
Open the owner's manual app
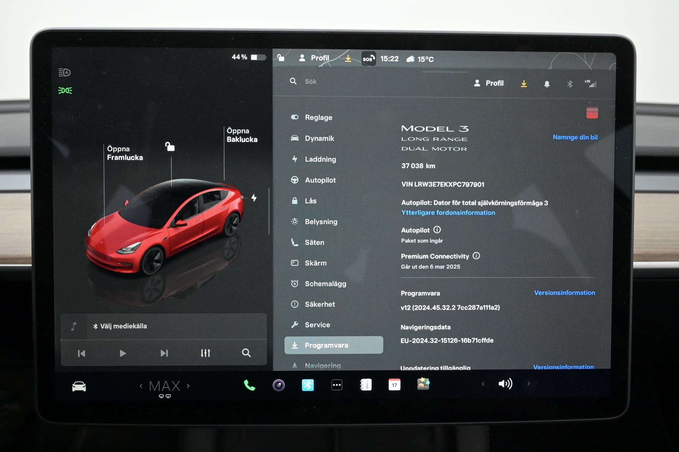pos(366,385)
